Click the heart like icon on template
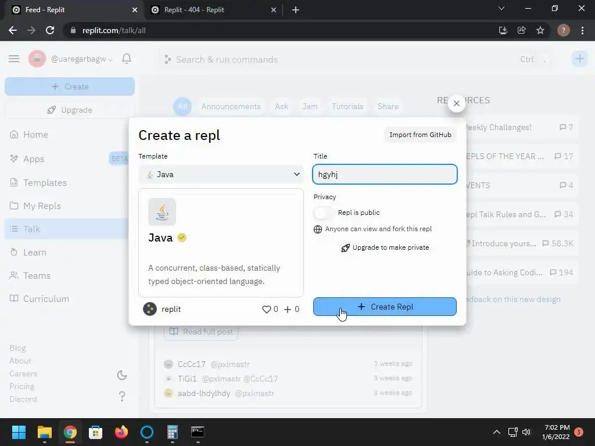Screen dimensions: 595x446 tap(266, 310)
